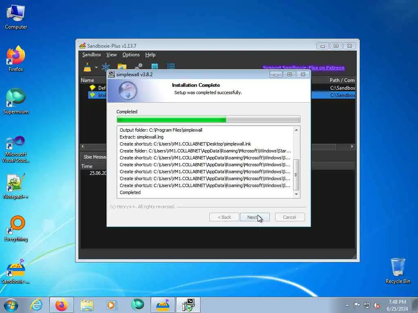This screenshot has width=418, height=313.
Task: Open the Sbie Messages tab
Action: click(95, 157)
